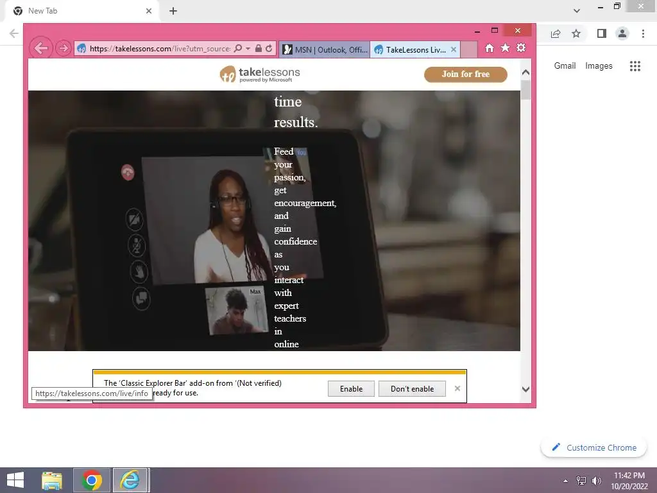Viewport: 657px width, 493px height.
Task: Toggle Chrome side panel icon
Action: click(602, 33)
